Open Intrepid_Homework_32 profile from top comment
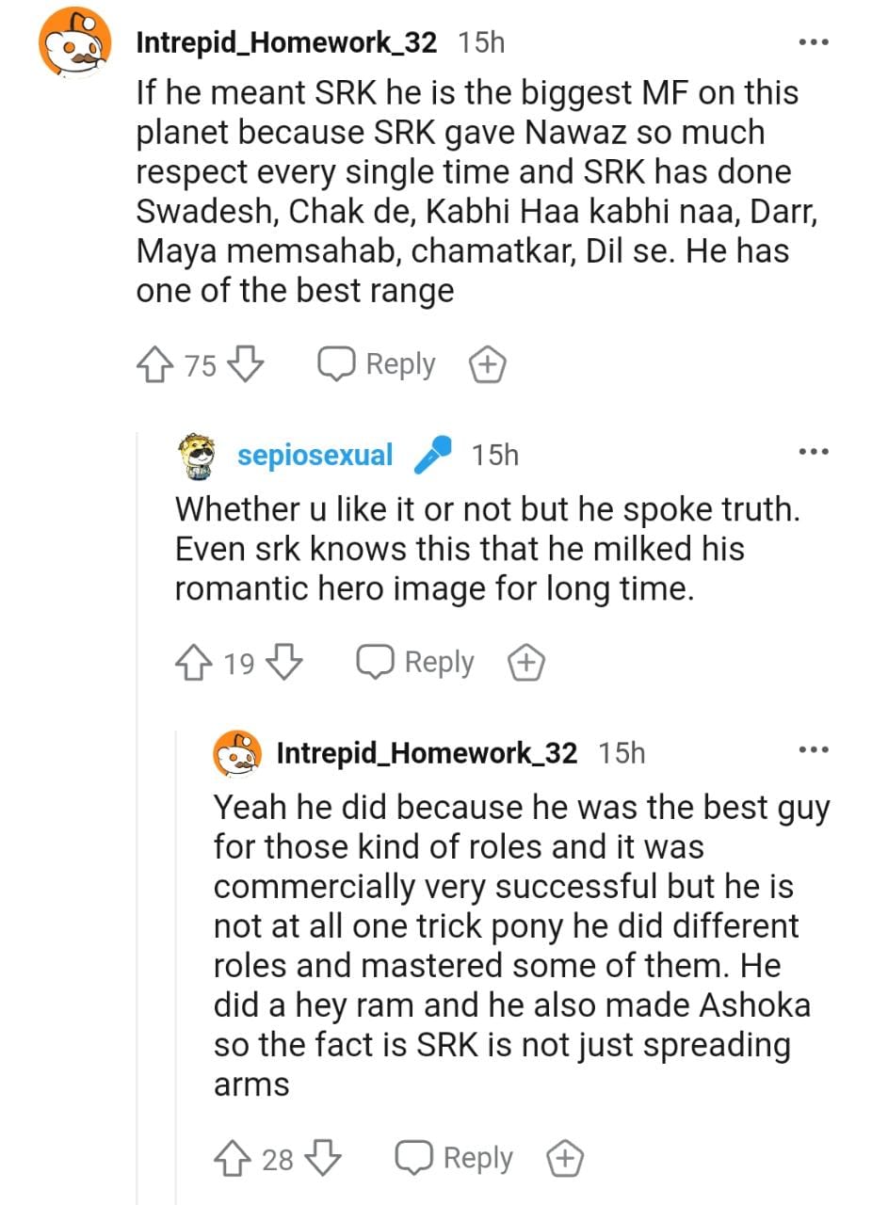The height and width of the screenshot is (1205, 872). (x=286, y=42)
